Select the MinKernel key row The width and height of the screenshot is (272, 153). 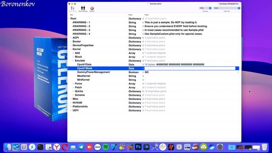83,79
